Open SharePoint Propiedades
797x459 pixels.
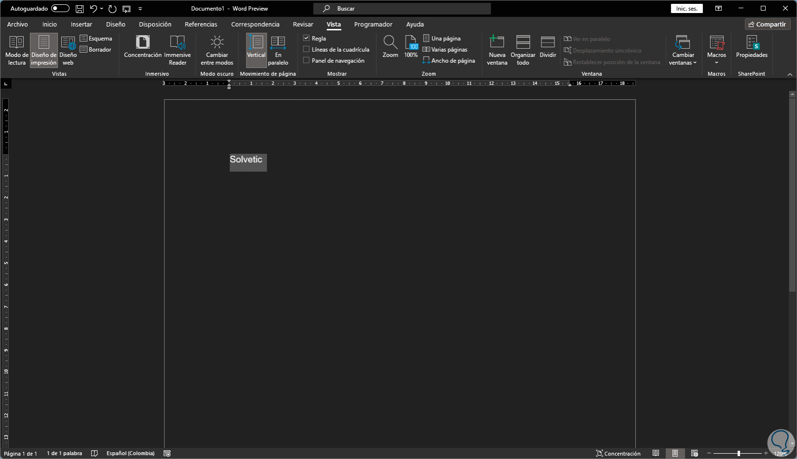[x=752, y=47]
